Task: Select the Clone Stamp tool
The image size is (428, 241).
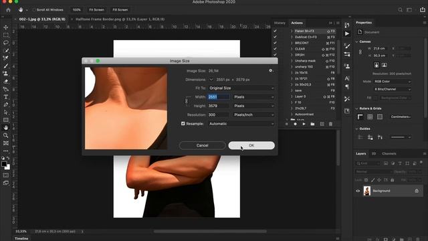Action: (x=6, y=74)
